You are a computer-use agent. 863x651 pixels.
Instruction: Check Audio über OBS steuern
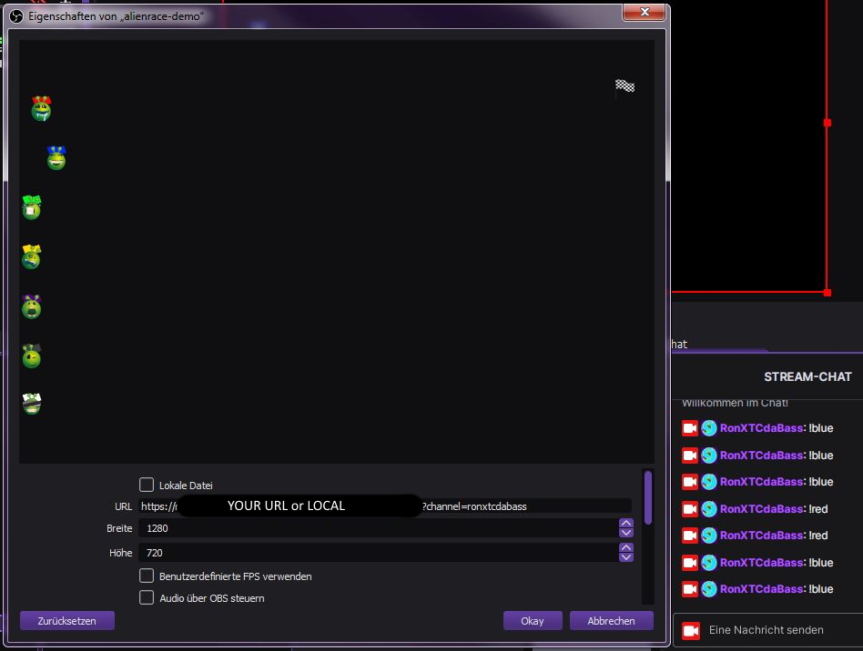(x=147, y=597)
